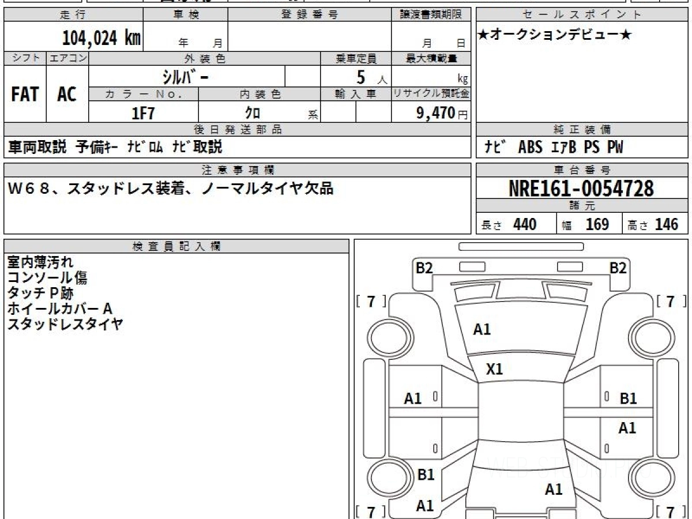Click the 乗車定員 header cell
Screen dimensions: 692x519
tap(356, 58)
